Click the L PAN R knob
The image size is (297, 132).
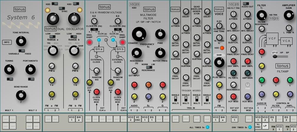289,28
